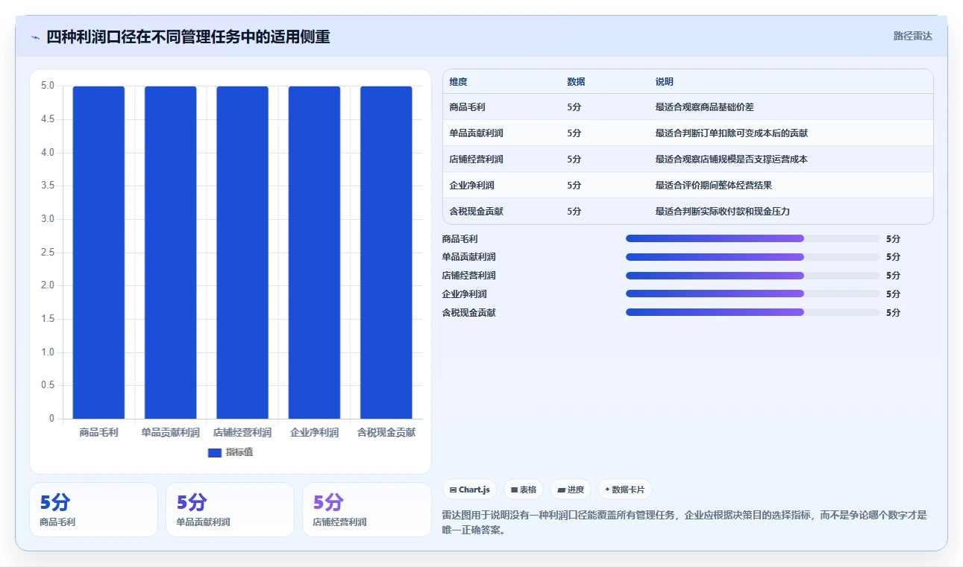Viewport: 963px width, 567px height.
Task: Click description 最适合观察店铺规模是否支撑运营成本
Action: pos(732,159)
